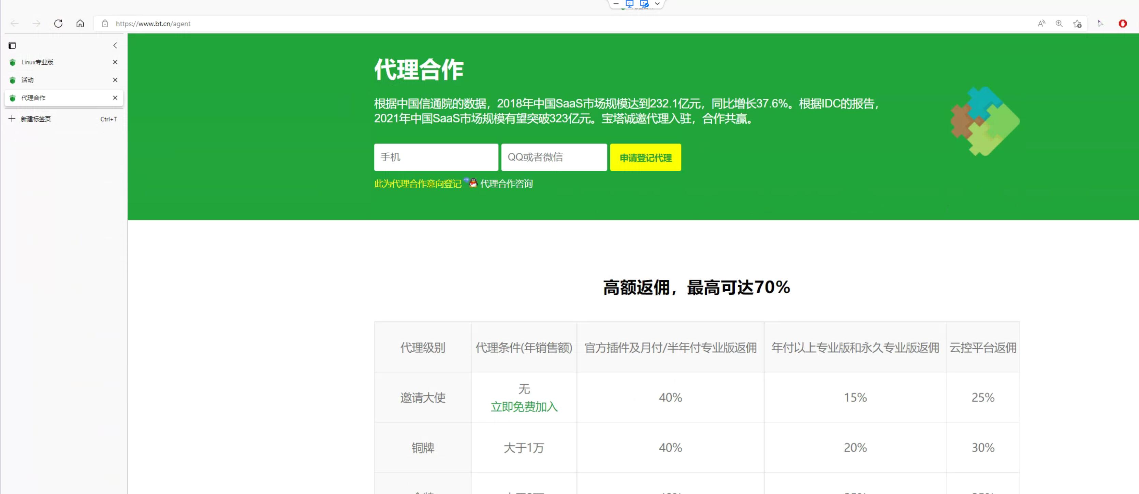
Task: Expand the remote toolbar dropdown chevron
Action: click(x=657, y=3)
